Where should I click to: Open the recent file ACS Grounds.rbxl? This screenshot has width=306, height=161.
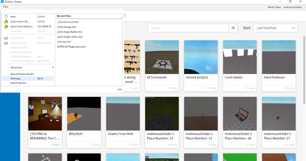click(68, 22)
